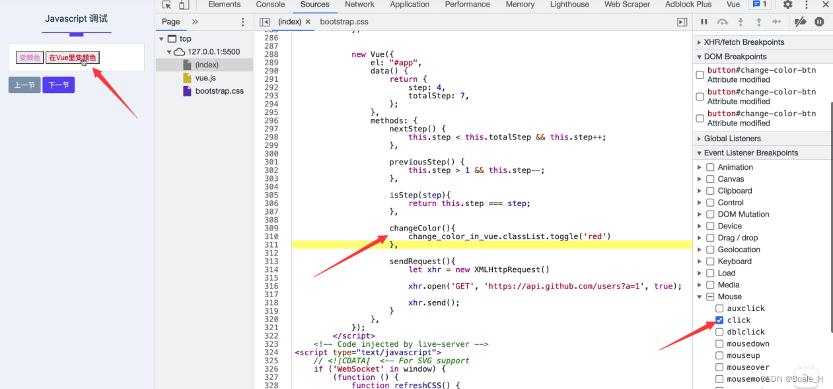Open the Console tab

[270, 4]
